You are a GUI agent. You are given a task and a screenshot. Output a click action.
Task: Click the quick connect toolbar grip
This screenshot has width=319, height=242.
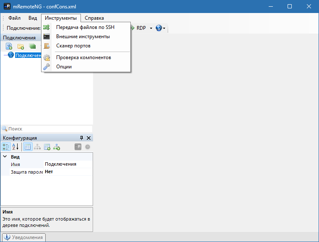click(3, 28)
